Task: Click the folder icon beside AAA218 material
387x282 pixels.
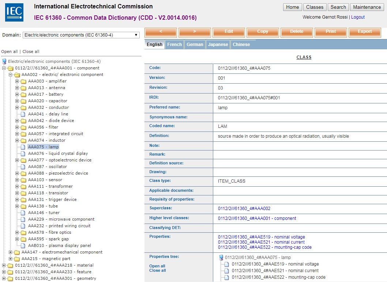Action: pyautogui.click(x=10, y=266)
